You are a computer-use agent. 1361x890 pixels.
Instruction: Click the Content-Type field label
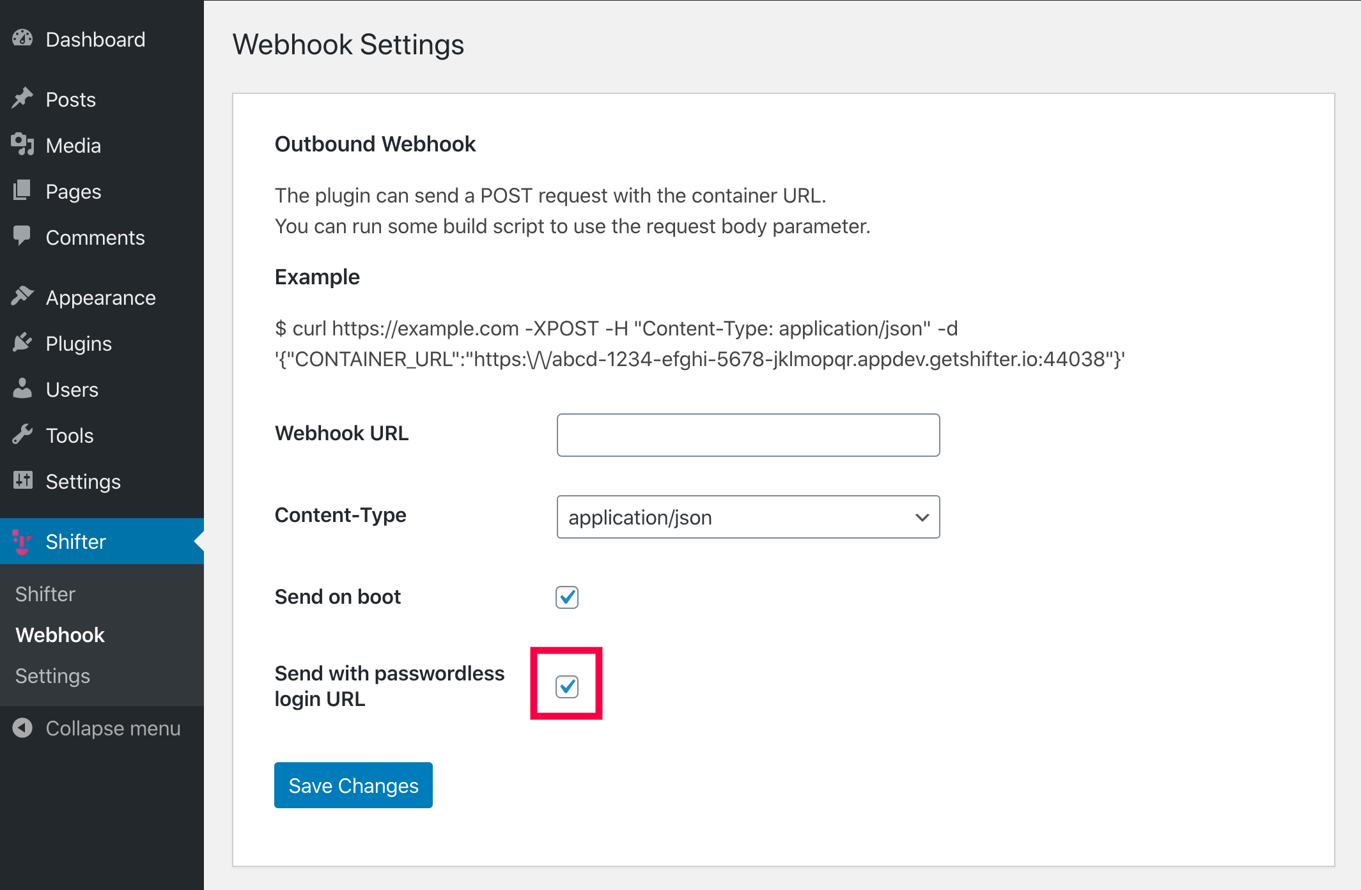[x=341, y=515]
